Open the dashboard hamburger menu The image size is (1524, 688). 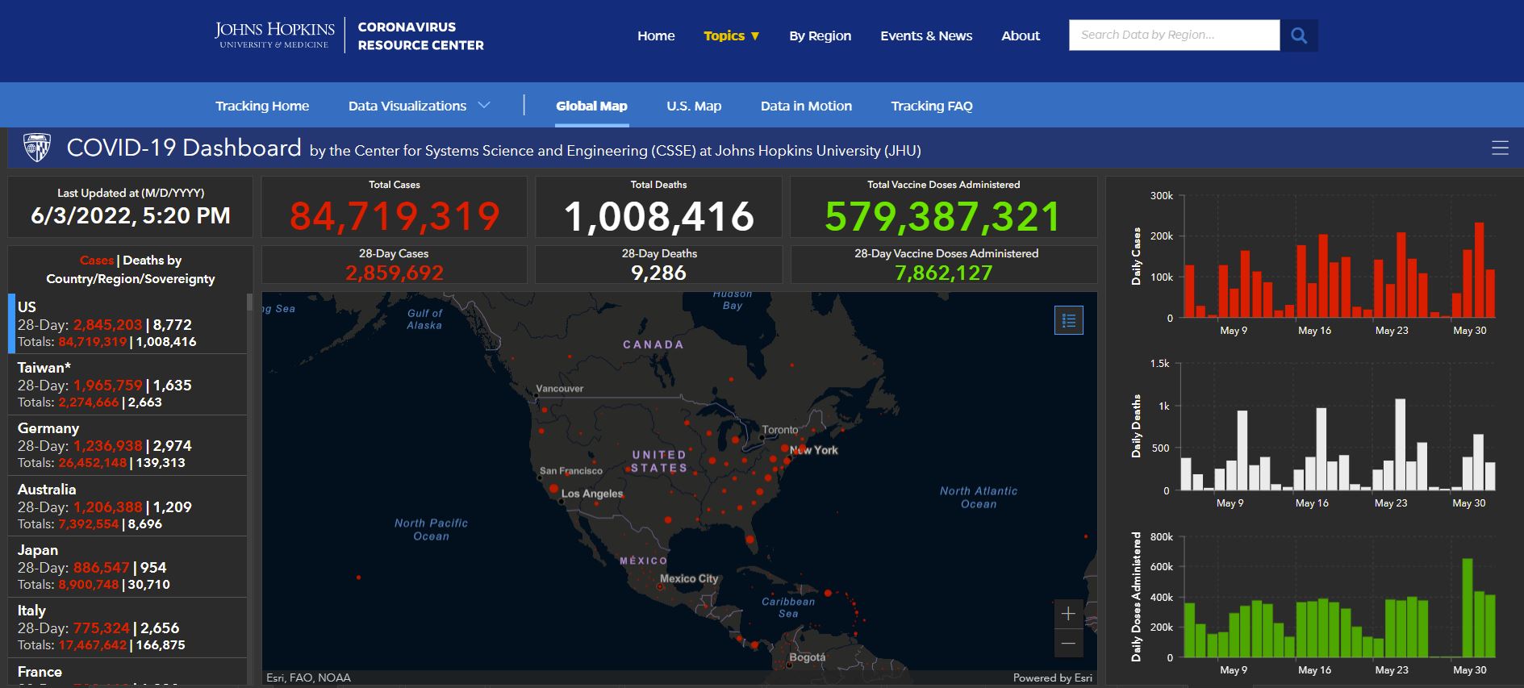(x=1500, y=148)
